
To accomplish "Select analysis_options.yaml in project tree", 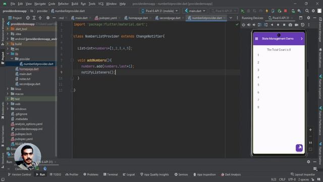I will 28,124.
